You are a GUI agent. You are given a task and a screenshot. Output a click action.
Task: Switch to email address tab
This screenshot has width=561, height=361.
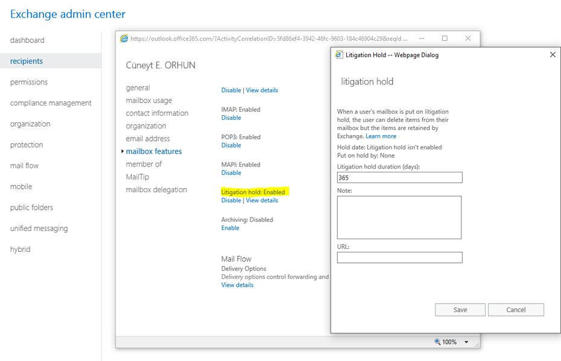pyautogui.click(x=148, y=139)
